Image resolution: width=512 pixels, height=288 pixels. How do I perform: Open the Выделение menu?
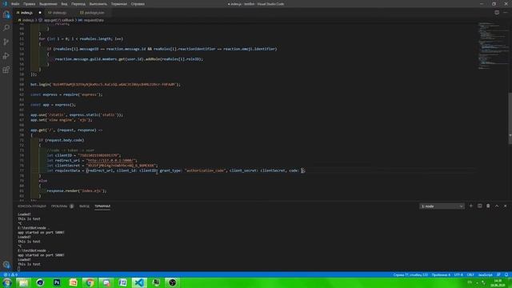coord(48,4)
